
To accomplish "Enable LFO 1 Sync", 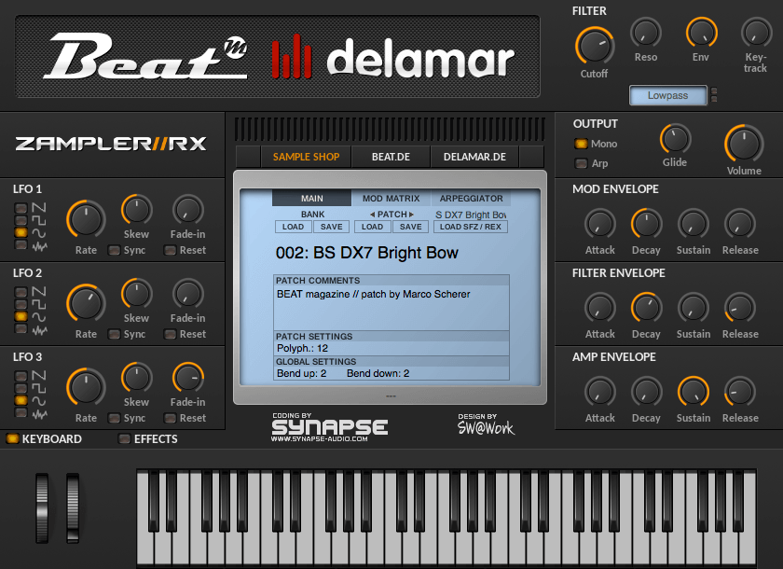I will 115,250.
